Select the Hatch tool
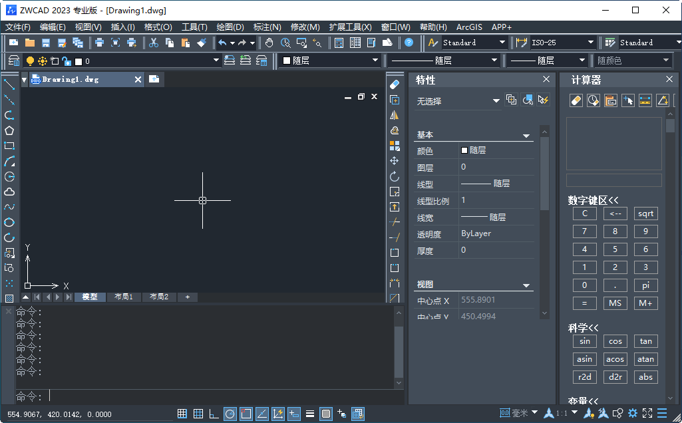 click(9, 298)
